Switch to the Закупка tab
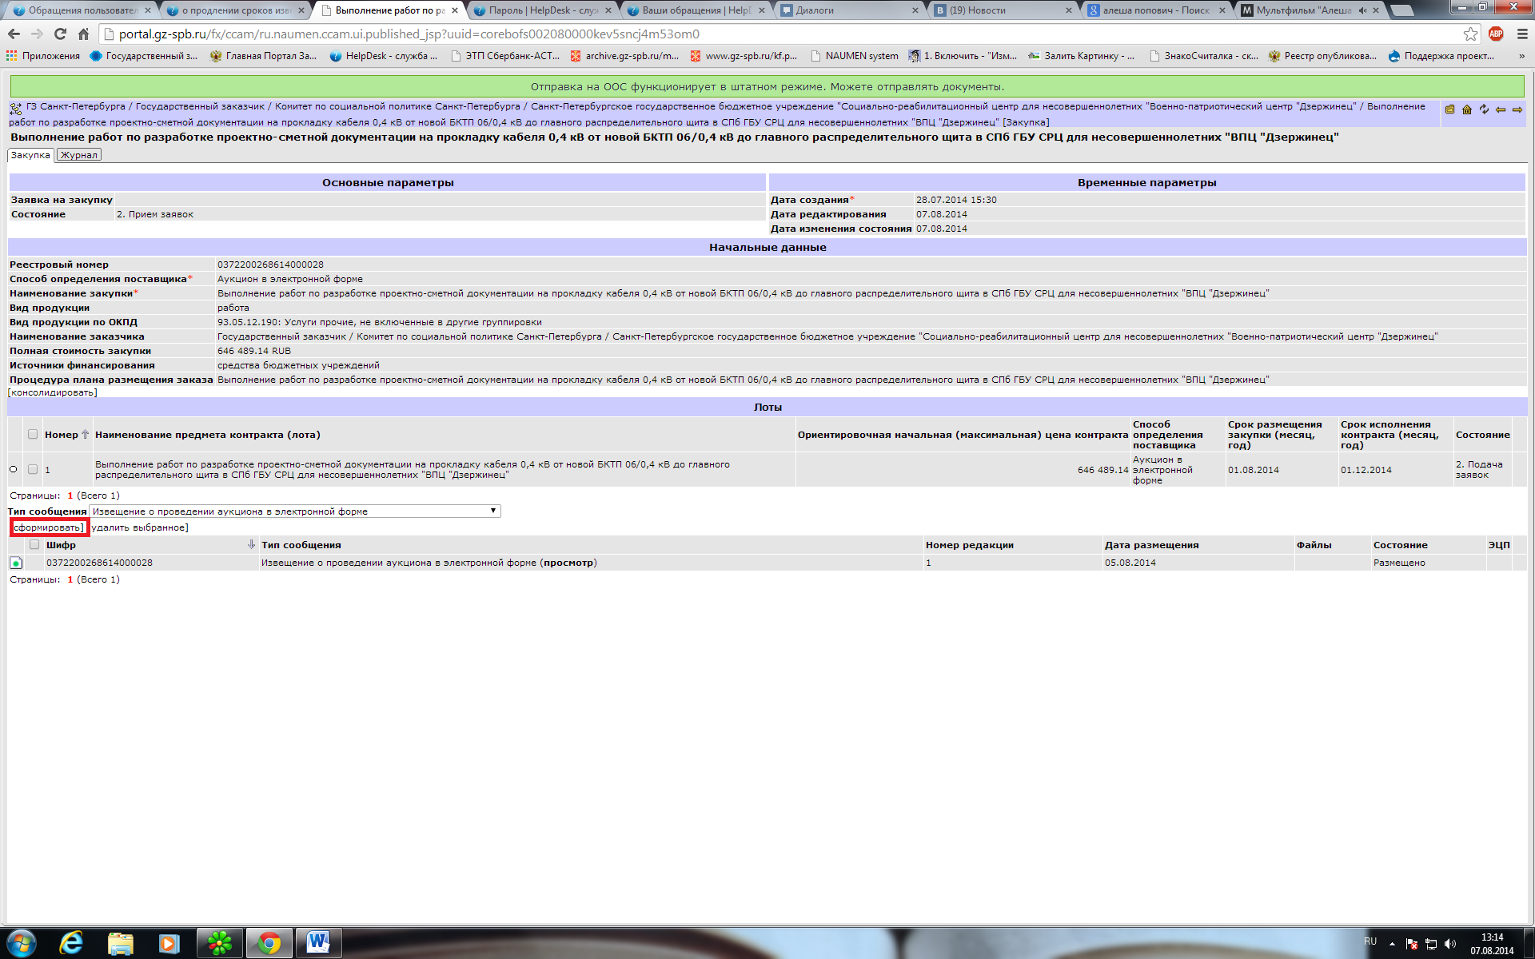Screen dimensions: 1535x959 (30, 155)
